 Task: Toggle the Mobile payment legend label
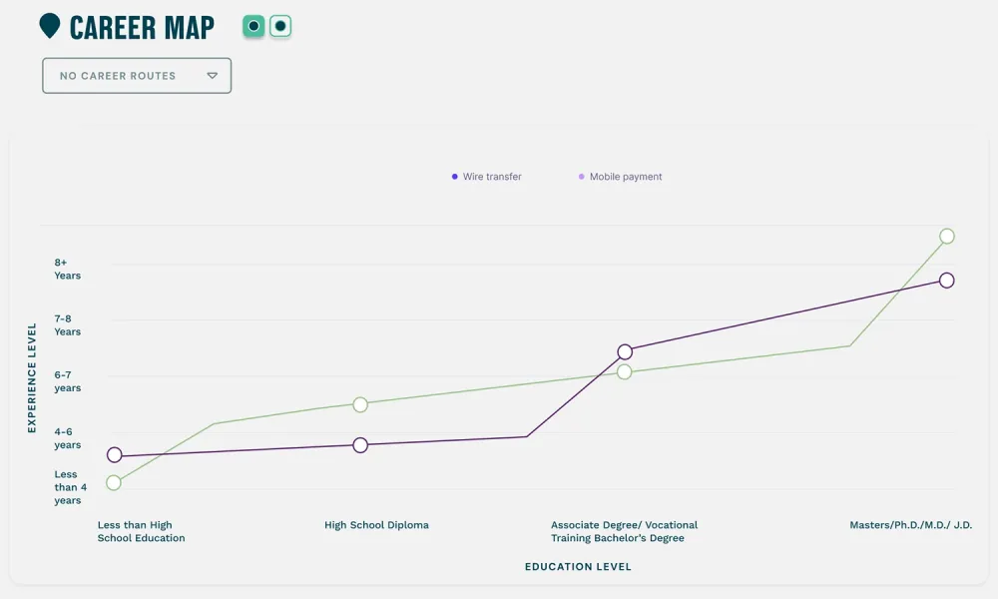(x=626, y=177)
